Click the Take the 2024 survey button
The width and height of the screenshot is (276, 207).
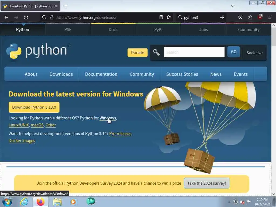206,183
